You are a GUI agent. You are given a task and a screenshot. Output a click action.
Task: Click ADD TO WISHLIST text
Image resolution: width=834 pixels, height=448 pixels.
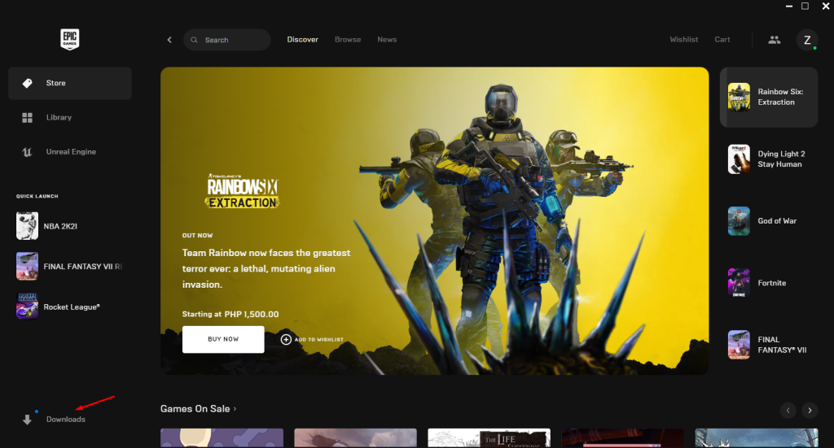pos(319,340)
